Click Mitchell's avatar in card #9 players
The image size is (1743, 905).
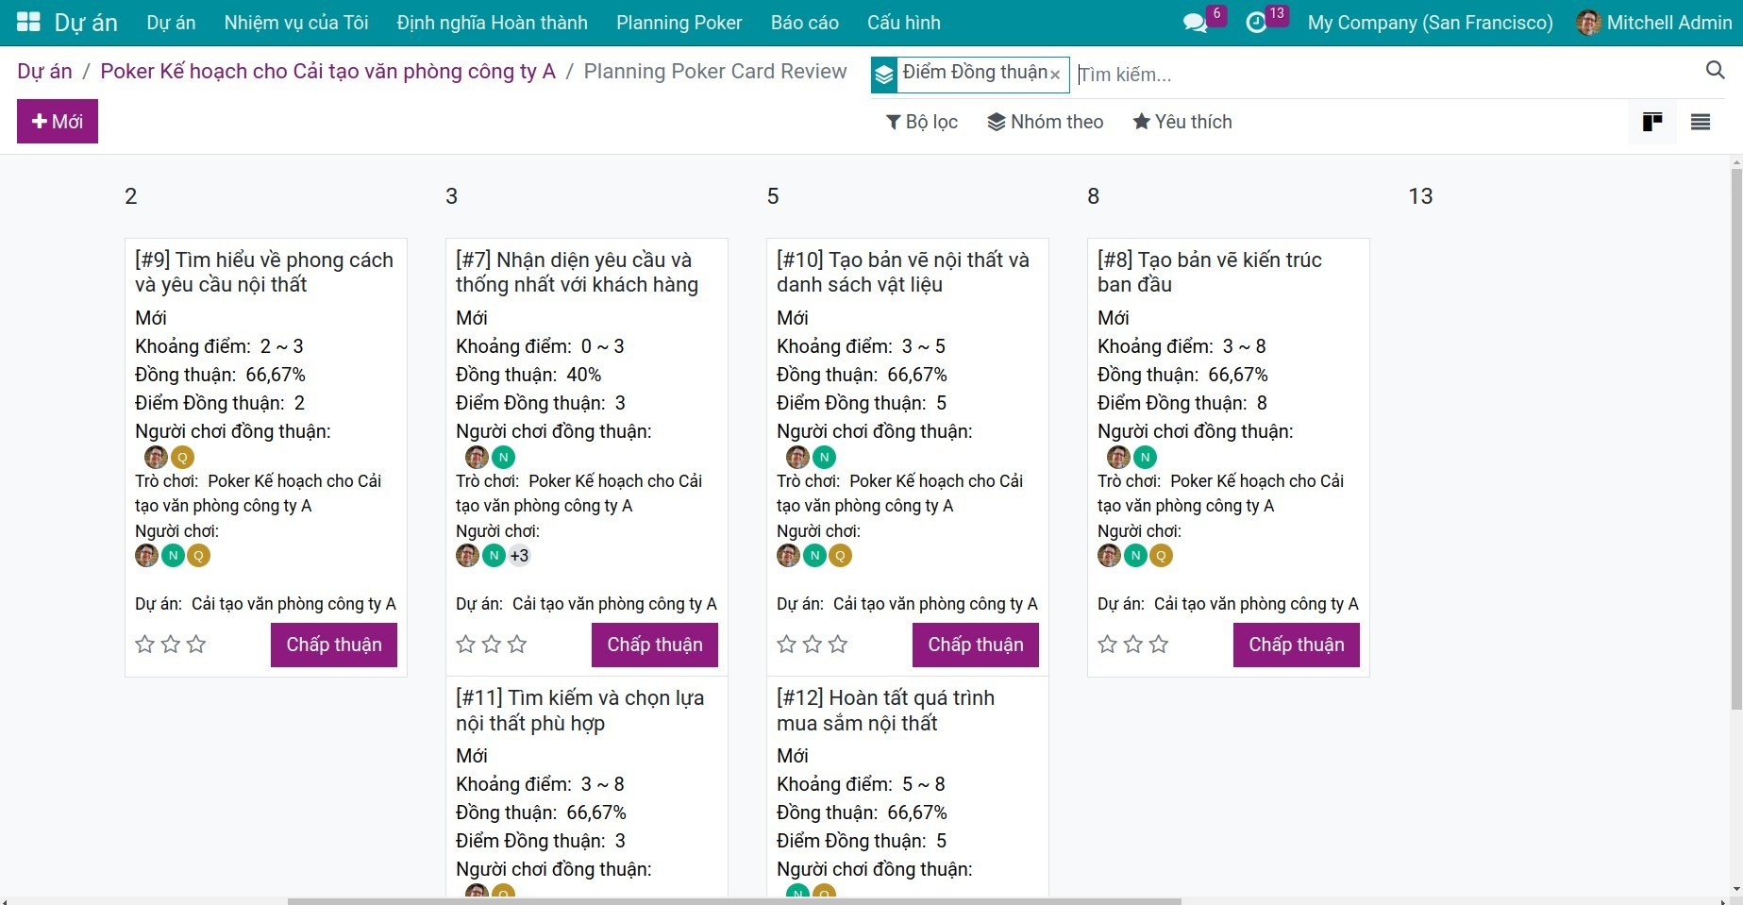coord(146,556)
